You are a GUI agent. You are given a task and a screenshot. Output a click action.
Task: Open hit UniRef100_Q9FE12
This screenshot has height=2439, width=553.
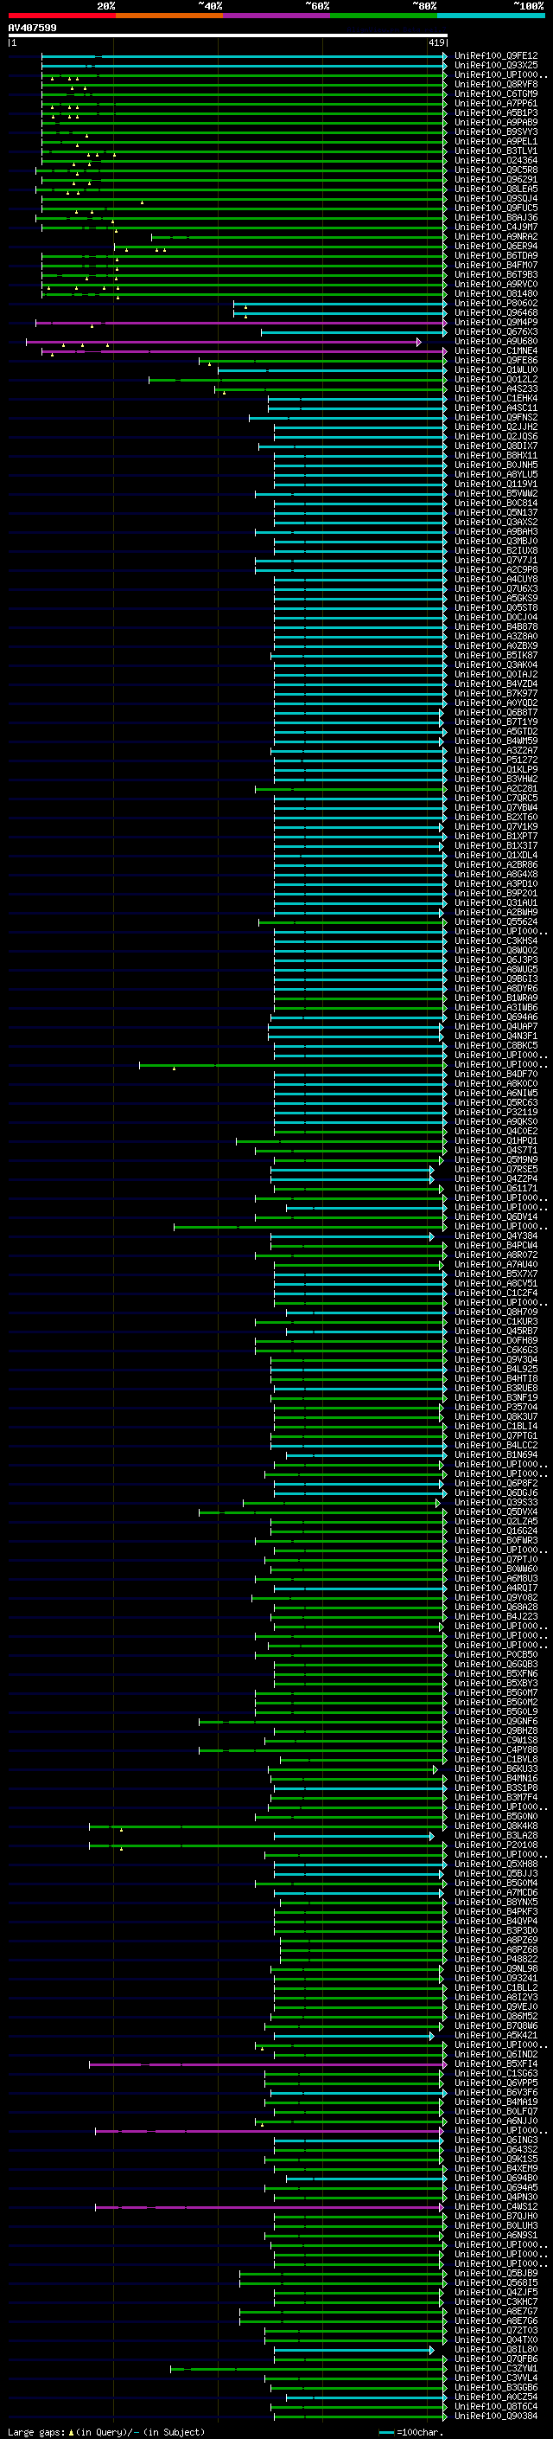(x=496, y=56)
